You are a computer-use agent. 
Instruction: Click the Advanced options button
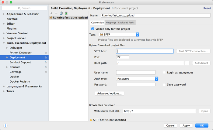[110, 93]
